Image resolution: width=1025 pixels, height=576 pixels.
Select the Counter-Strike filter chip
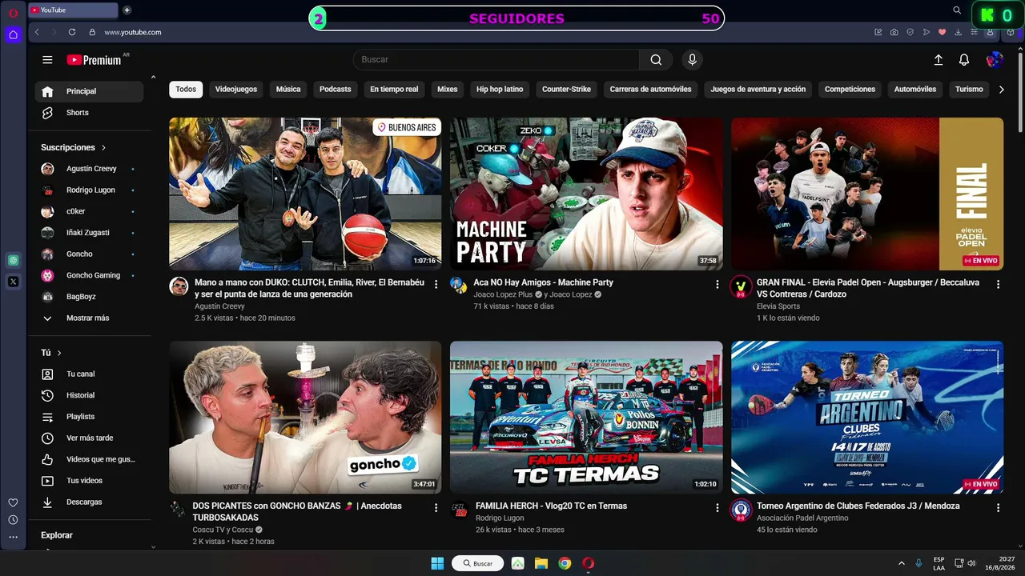pos(566,90)
